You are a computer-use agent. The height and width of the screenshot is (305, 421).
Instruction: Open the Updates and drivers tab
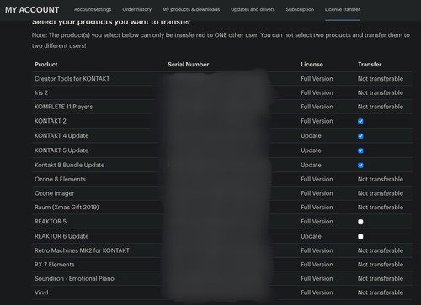(x=253, y=9)
